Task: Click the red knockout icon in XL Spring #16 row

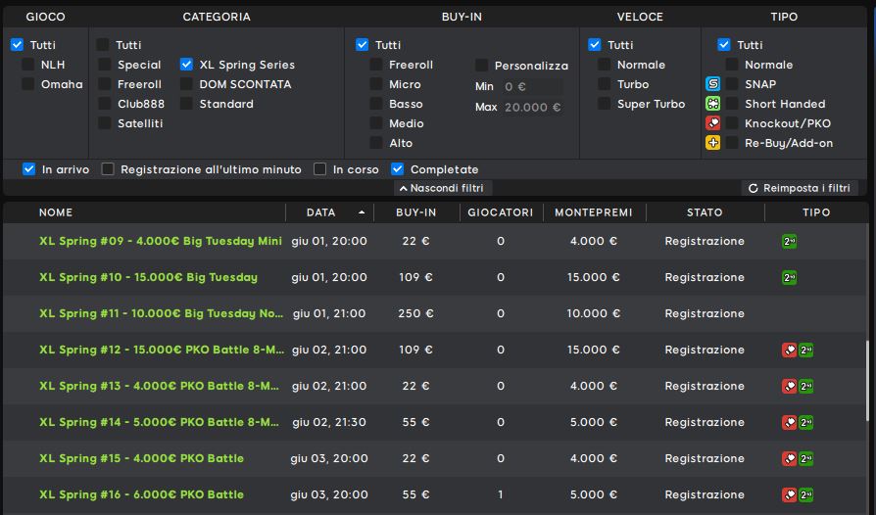Action: (x=790, y=494)
